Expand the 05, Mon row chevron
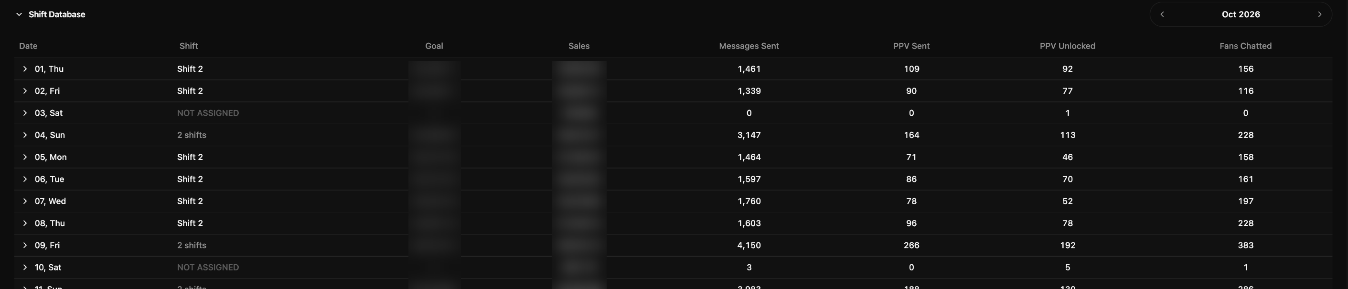Viewport: 1348px width, 289px height. point(24,157)
